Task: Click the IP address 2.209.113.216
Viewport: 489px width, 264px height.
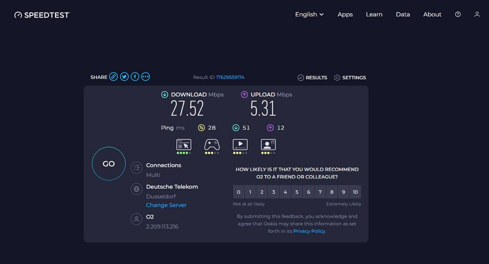Action: (162, 227)
